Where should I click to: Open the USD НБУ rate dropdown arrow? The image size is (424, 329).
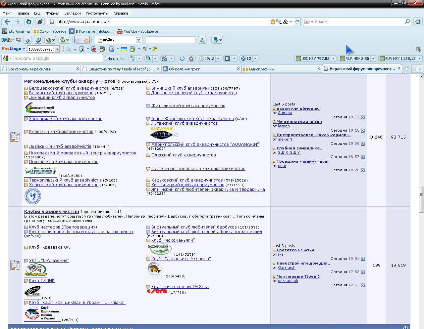click(334, 59)
